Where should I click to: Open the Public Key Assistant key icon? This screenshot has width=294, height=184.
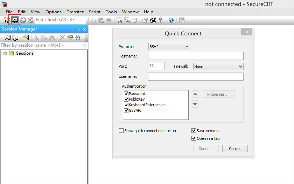161,20
